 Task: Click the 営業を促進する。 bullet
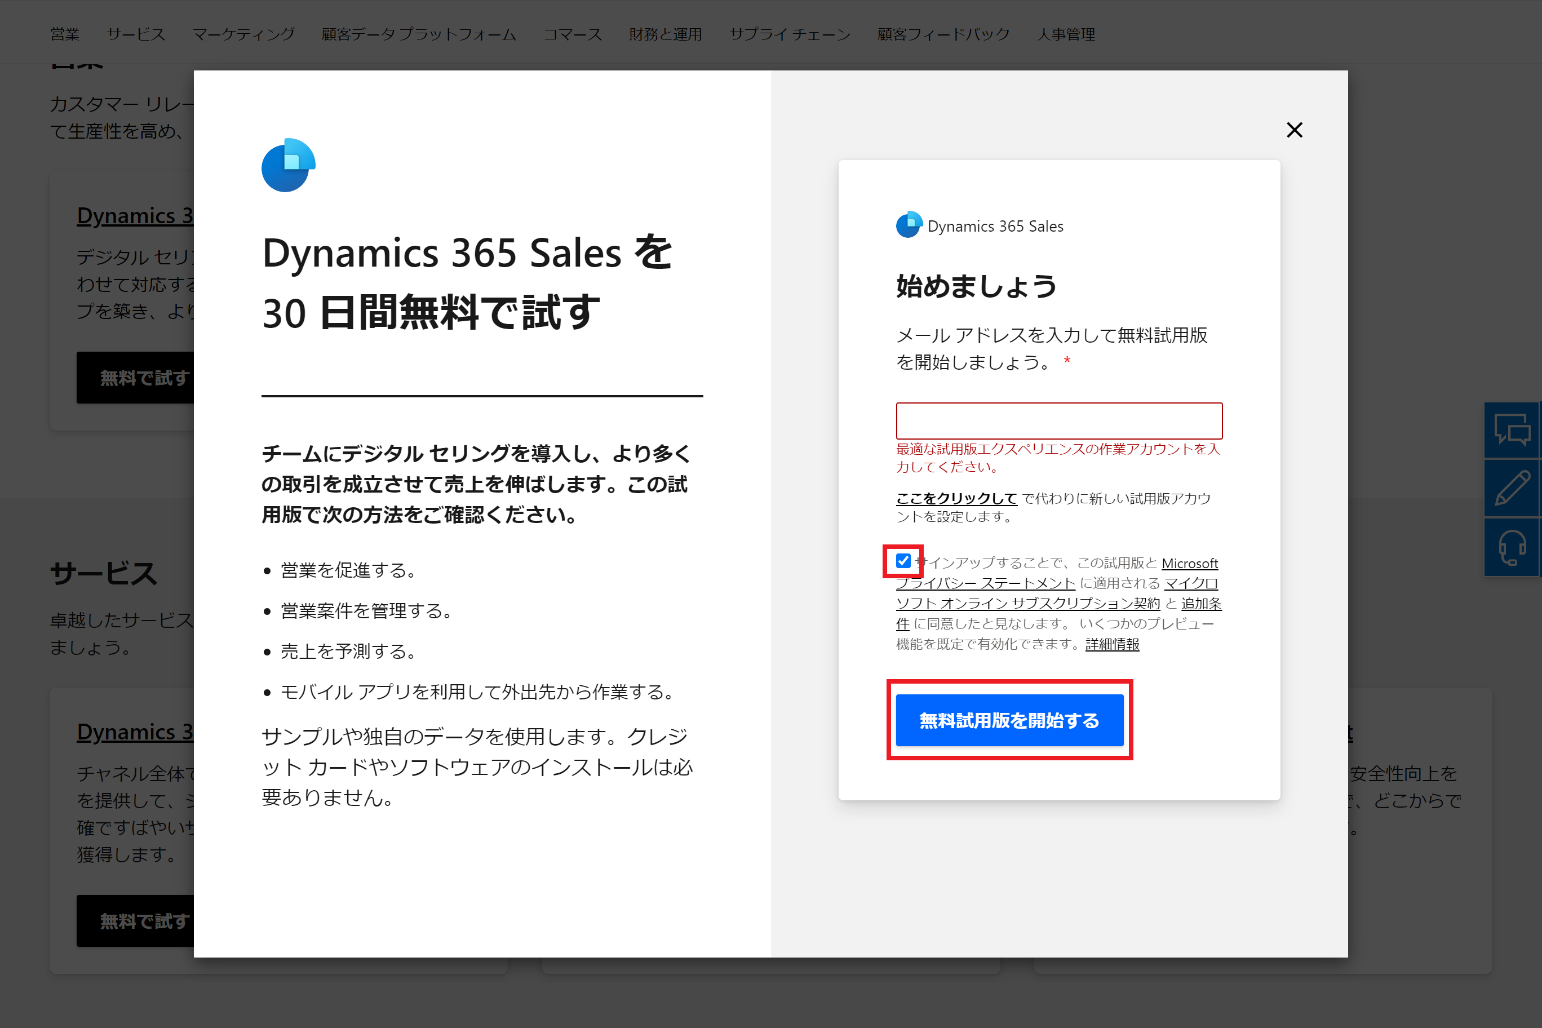[348, 570]
